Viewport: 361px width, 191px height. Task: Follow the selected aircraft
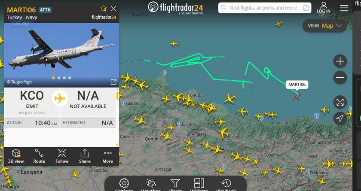coord(62,156)
